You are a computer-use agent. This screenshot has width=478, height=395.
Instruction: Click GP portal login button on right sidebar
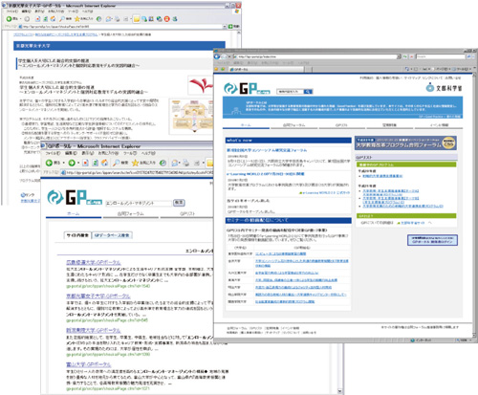tap(432, 240)
